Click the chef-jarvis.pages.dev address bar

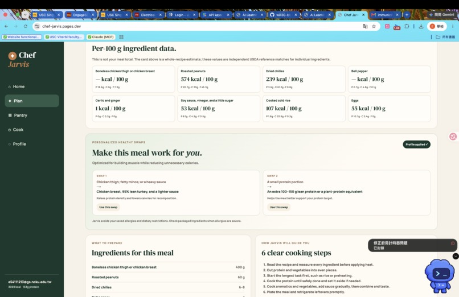point(199,26)
